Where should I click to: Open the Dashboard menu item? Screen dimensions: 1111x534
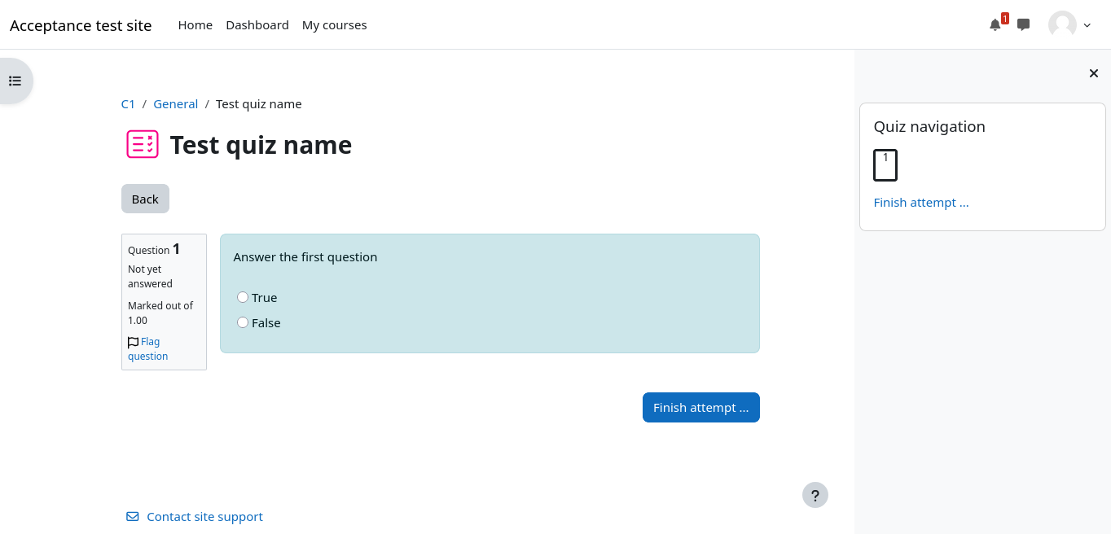click(x=257, y=25)
